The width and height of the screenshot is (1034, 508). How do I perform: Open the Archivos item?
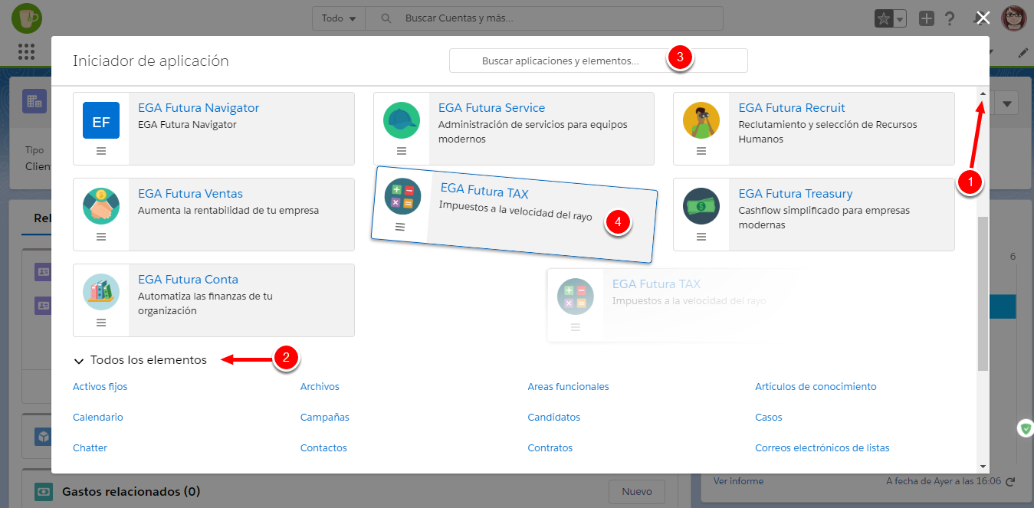pyautogui.click(x=320, y=387)
